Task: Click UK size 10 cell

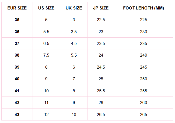Action: tap(74, 115)
